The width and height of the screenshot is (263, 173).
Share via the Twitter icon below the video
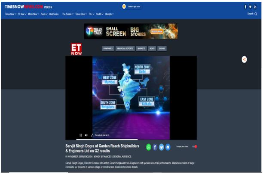tap(161, 147)
